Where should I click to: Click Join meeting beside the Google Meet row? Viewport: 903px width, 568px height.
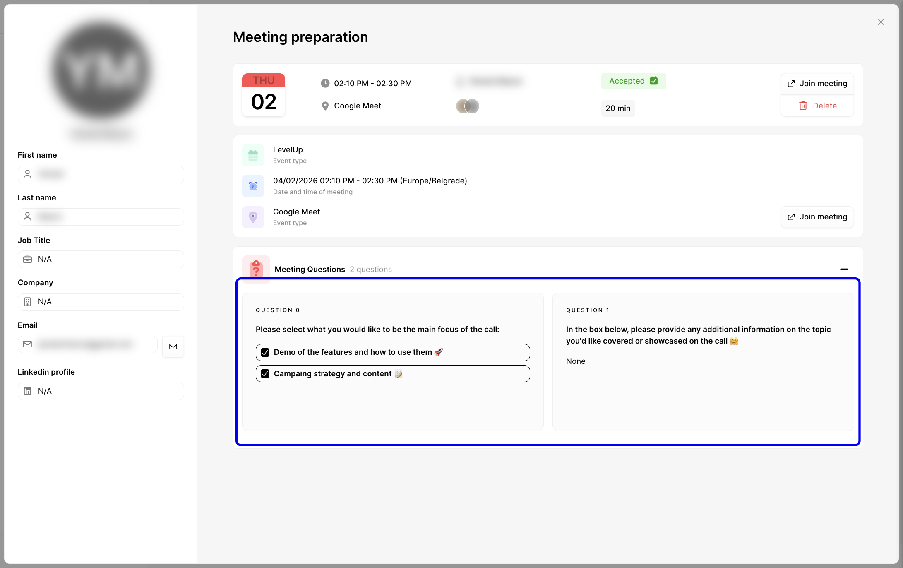[817, 217]
